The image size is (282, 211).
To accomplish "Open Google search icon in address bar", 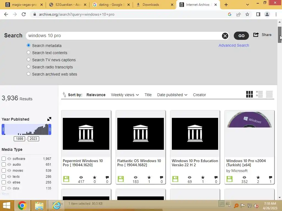I will click(229, 14).
